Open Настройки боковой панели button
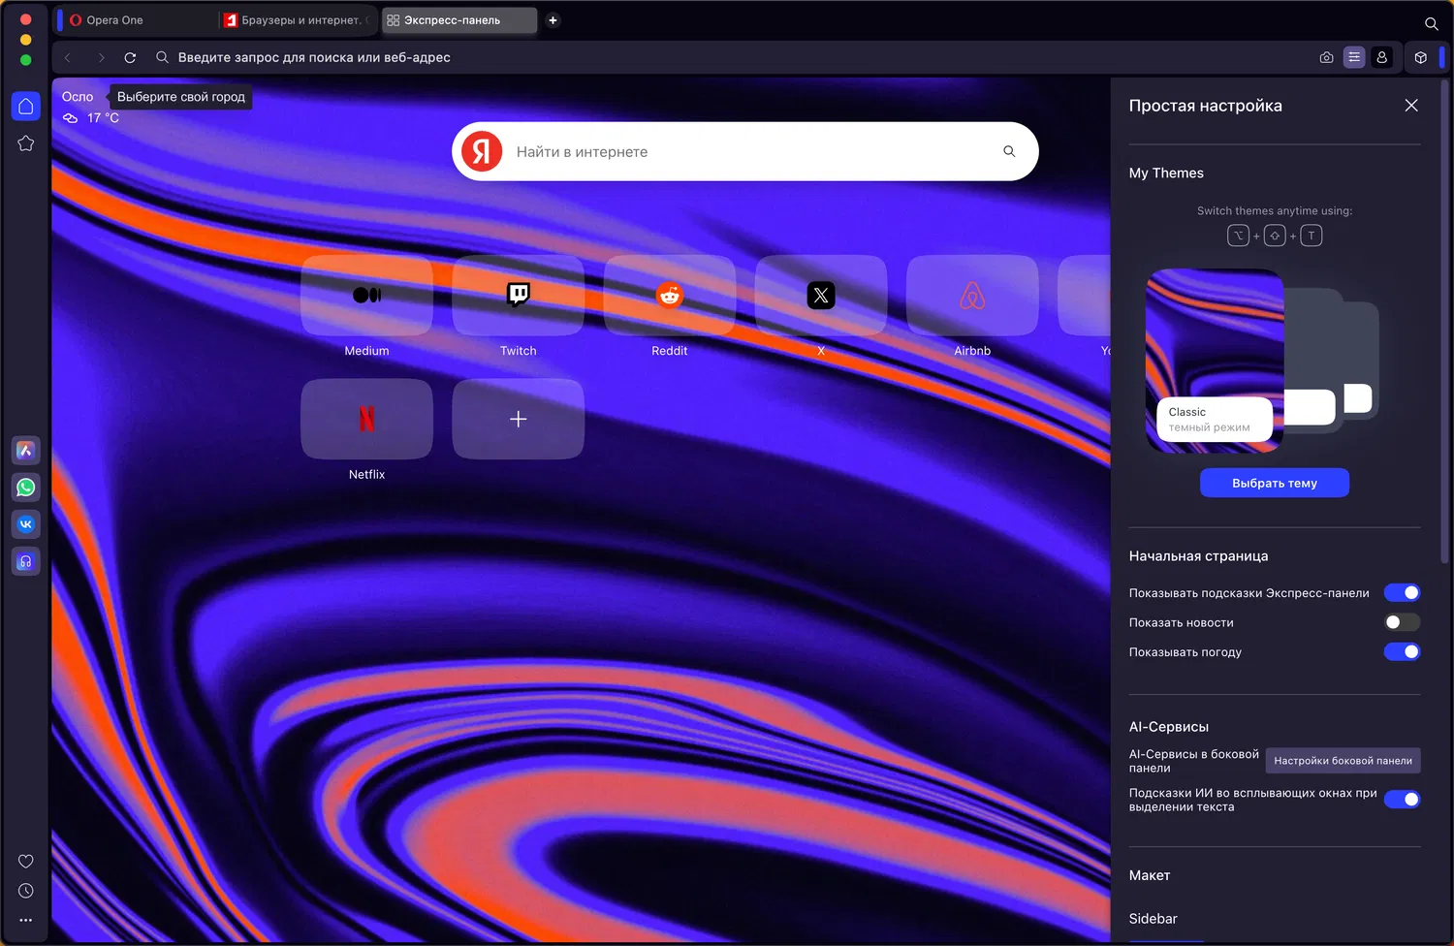The image size is (1454, 946). [1343, 761]
